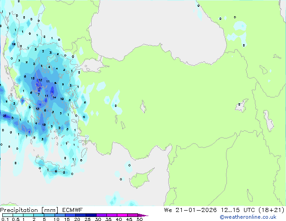Click the 'ECMWF' model label
286x221 pixels.
(72, 210)
